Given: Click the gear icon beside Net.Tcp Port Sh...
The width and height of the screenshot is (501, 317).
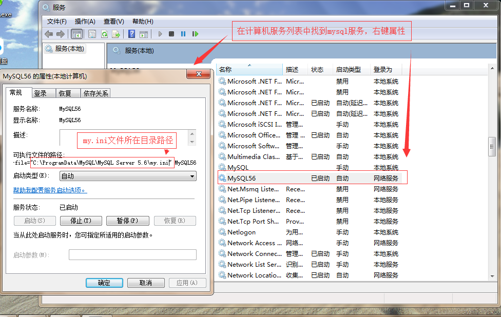Looking at the screenshot, I should [222, 221].
